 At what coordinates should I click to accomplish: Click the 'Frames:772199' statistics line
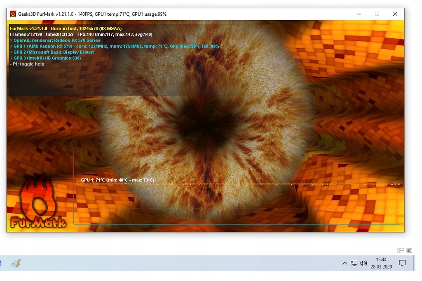point(81,34)
